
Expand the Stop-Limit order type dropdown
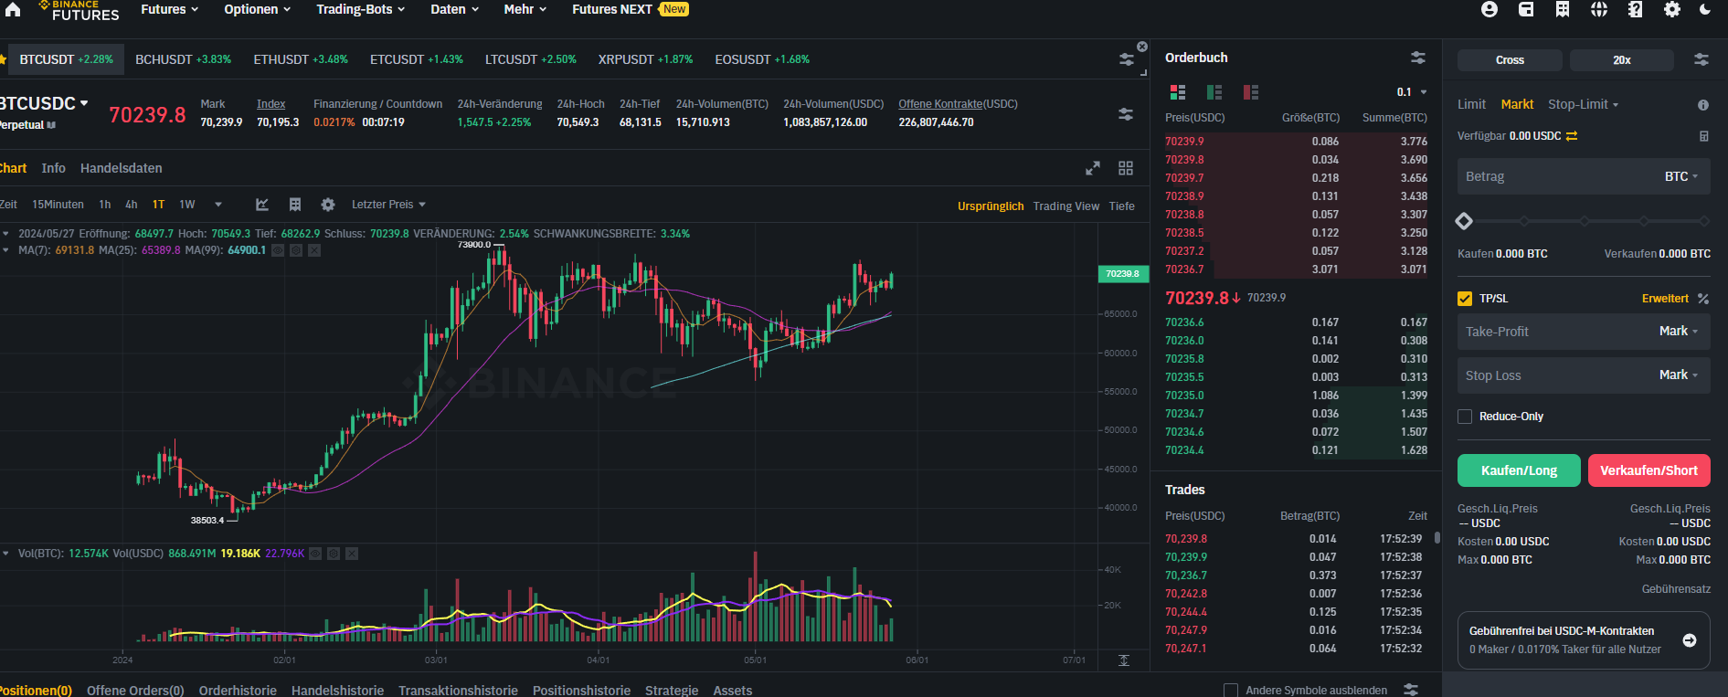click(1583, 104)
